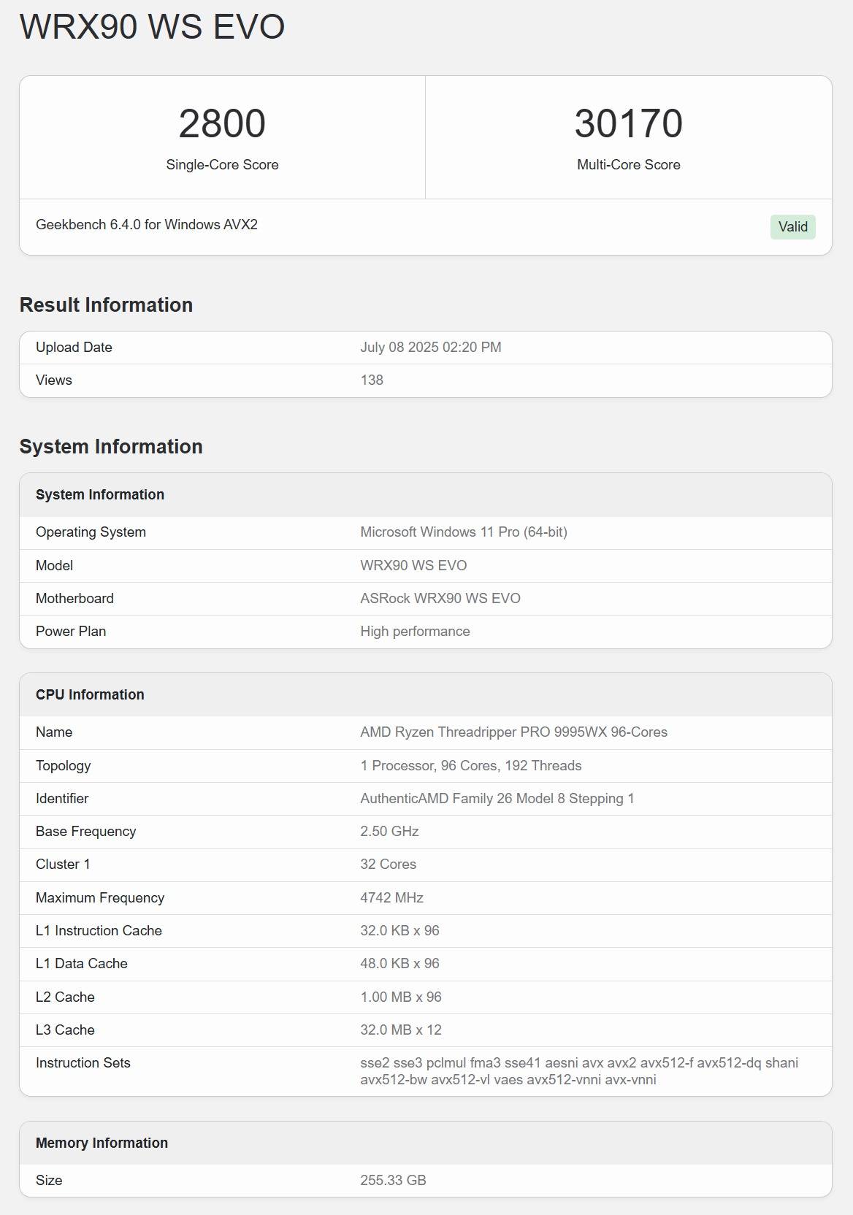
Task: Click the Multi-Core Score label
Action: 628,165
